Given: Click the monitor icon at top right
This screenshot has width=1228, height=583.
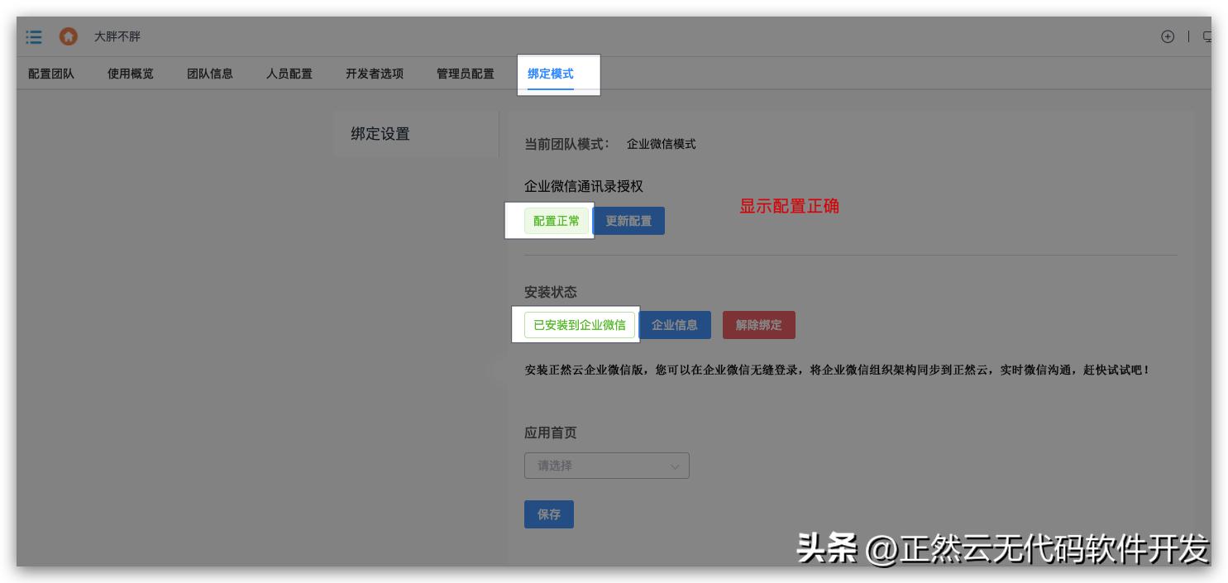Looking at the screenshot, I should pos(1210,37).
